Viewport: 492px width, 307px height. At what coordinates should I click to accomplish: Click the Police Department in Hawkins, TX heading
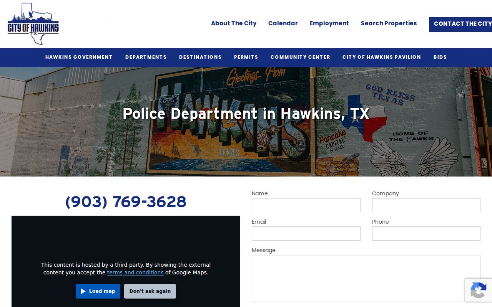pyautogui.click(x=246, y=114)
